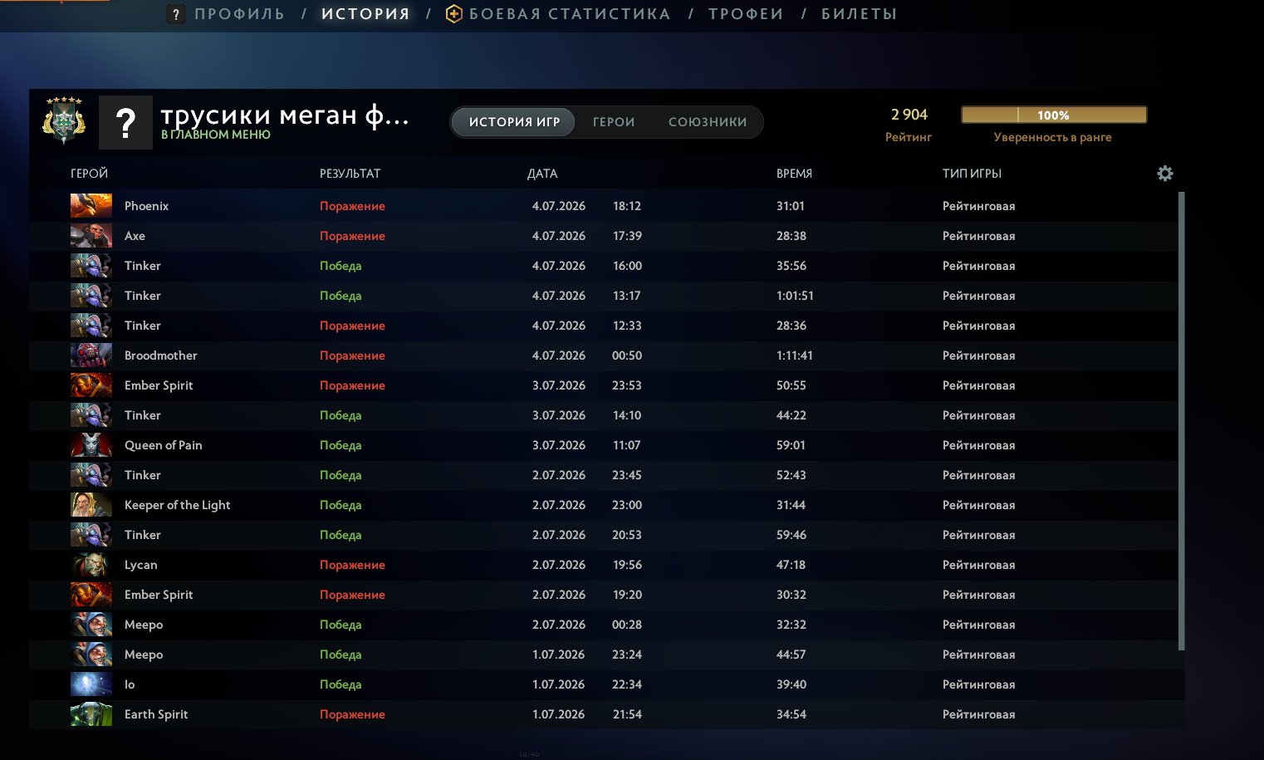Click the Axe hero portrait
1264x760 pixels.
tap(91, 236)
